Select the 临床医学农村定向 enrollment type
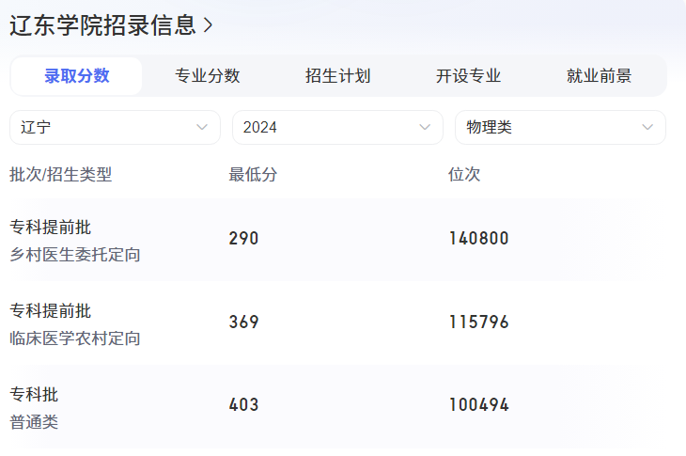The width and height of the screenshot is (686, 456). click(75, 338)
